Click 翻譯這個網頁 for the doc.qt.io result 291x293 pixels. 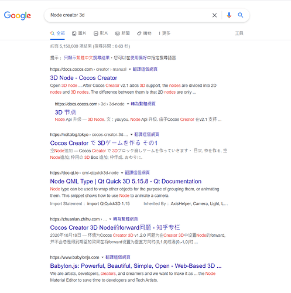[137, 173]
